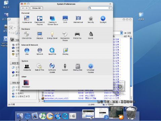Select the famfamfam_silk_icons_v013 zip file

point(56,98)
